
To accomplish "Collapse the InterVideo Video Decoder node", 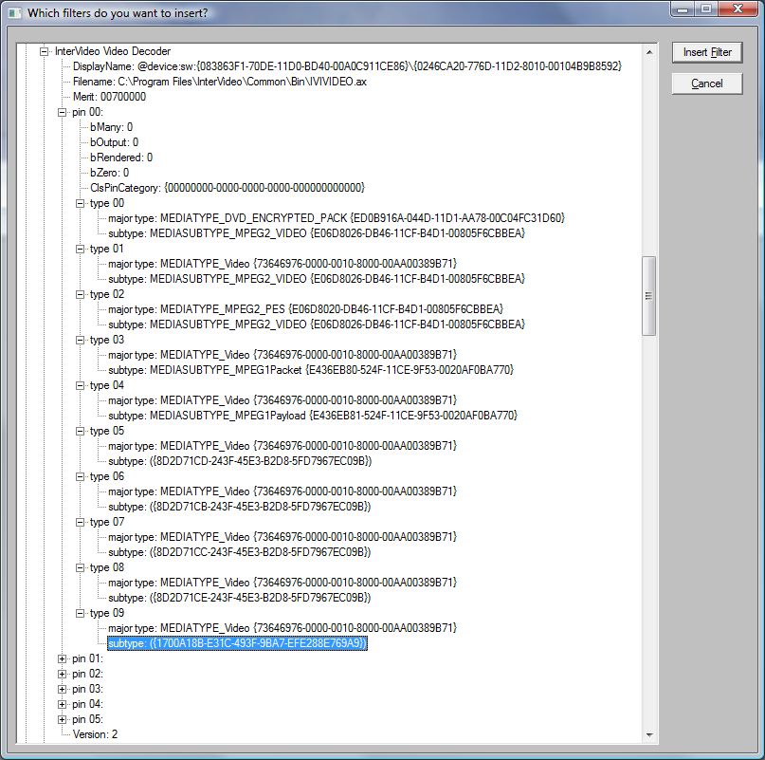I will click(x=45, y=51).
